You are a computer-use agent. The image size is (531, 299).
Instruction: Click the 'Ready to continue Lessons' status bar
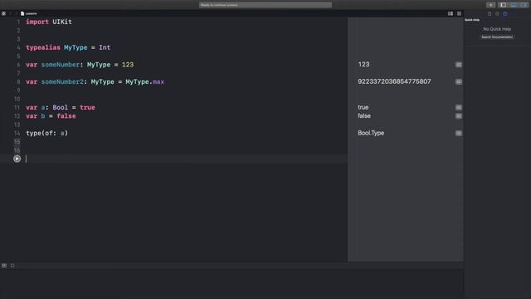(265, 5)
